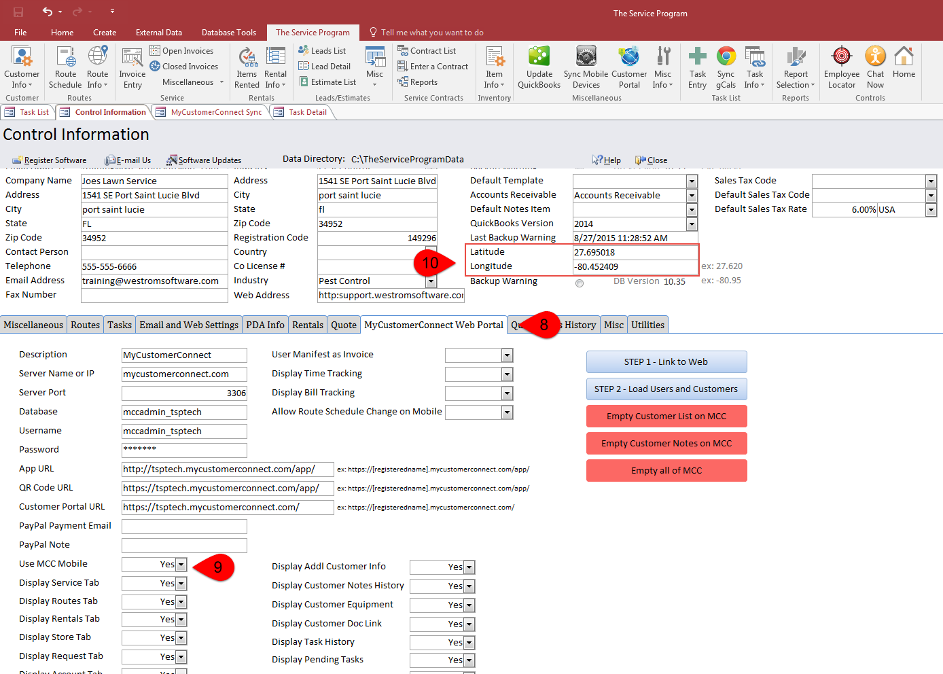This screenshot has width=943, height=674.
Task: Click Register Software link
Action: click(49, 160)
